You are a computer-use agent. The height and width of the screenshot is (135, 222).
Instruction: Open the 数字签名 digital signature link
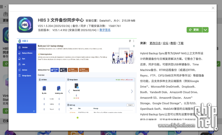coord(105,30)
